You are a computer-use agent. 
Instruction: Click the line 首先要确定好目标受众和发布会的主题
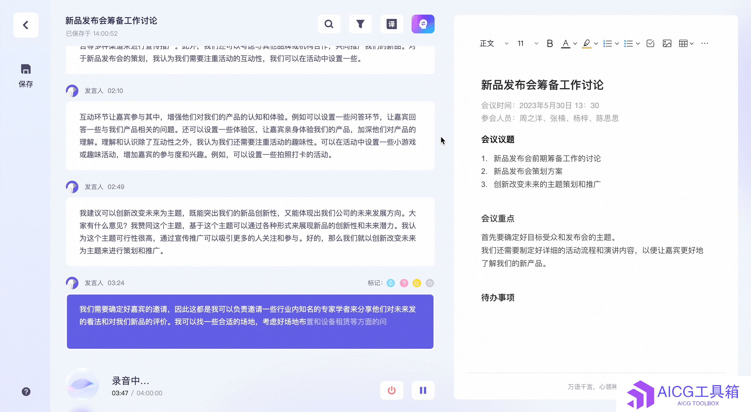click(x=549, y=238)
